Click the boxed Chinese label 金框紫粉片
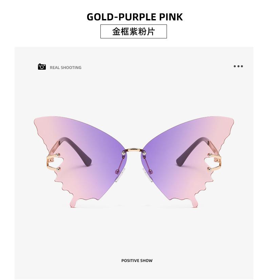Viewport: 268px width, 280px height. point(134,31)
